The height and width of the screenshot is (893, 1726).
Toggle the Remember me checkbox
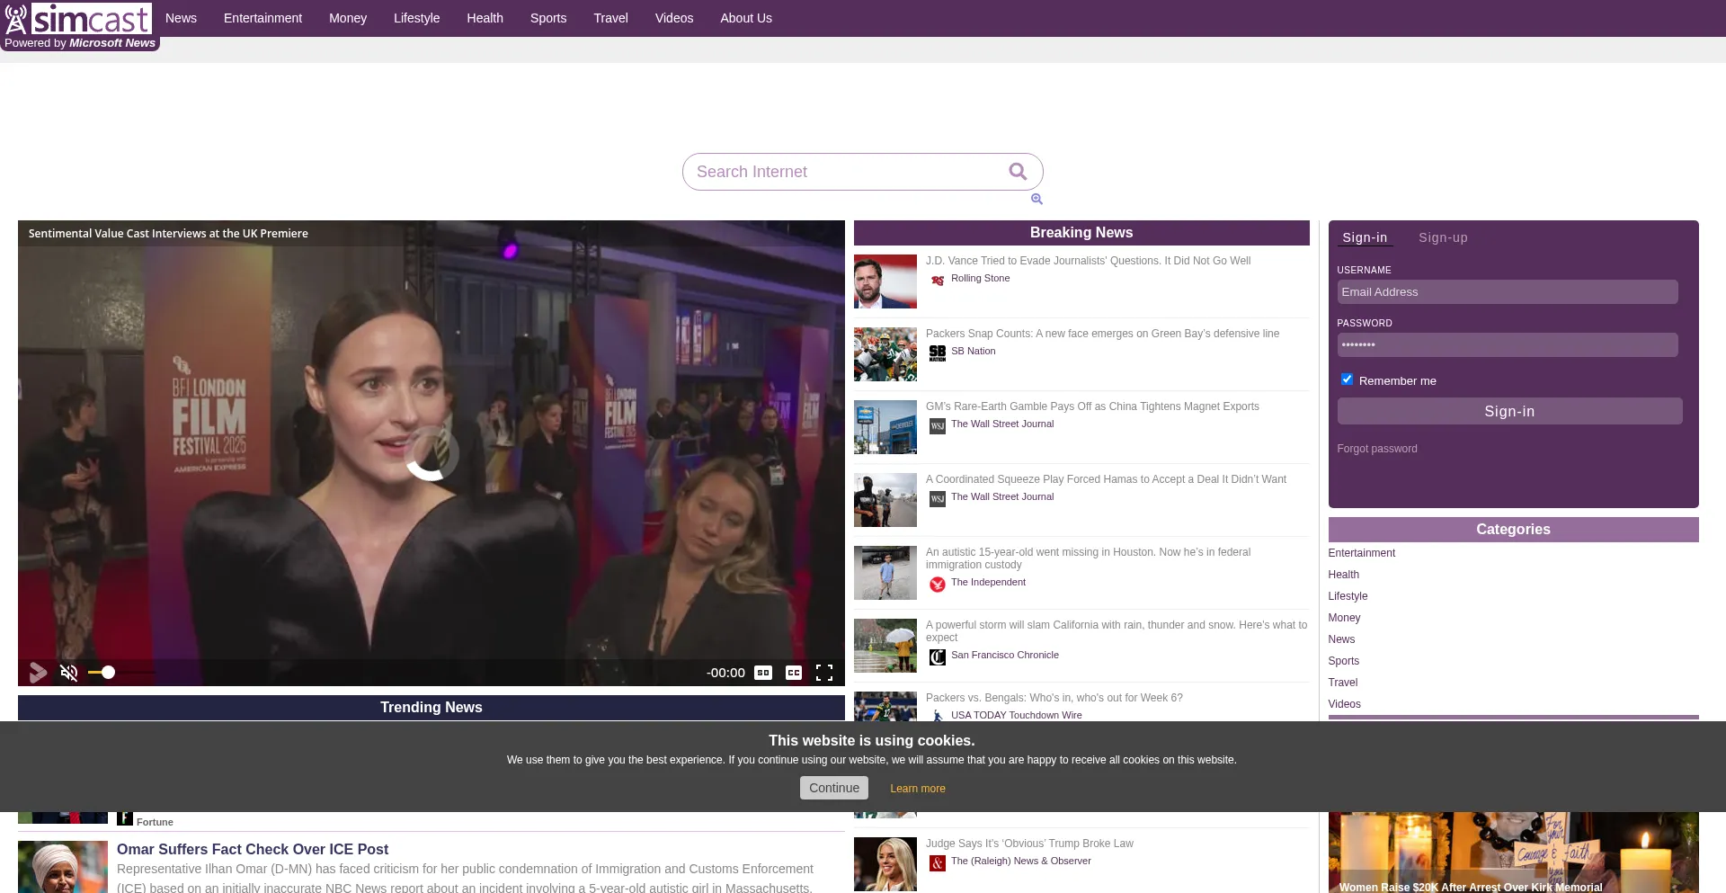pyautogui.click(x=1347, y=380)
